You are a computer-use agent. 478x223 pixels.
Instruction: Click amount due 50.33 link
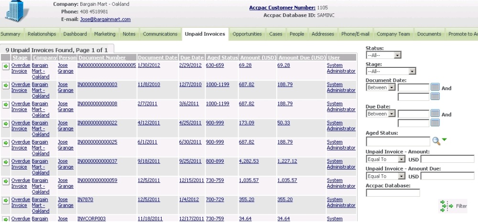(283, 123)
